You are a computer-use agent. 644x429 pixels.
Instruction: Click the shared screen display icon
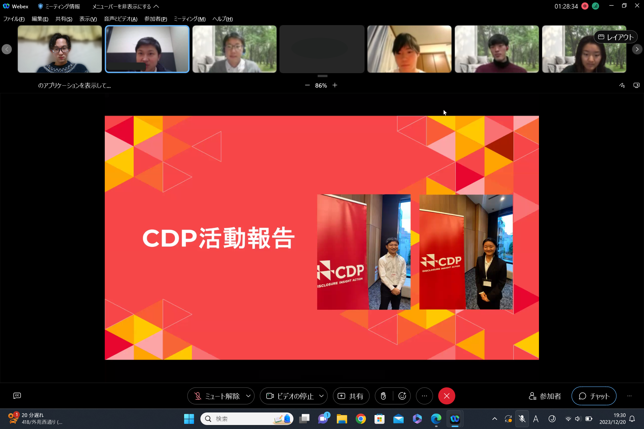[x=636, y=85]
